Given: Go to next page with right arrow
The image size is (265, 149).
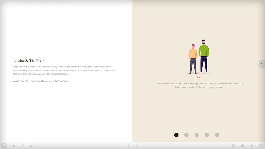Looking at the screenshot, I should (137, 146).
